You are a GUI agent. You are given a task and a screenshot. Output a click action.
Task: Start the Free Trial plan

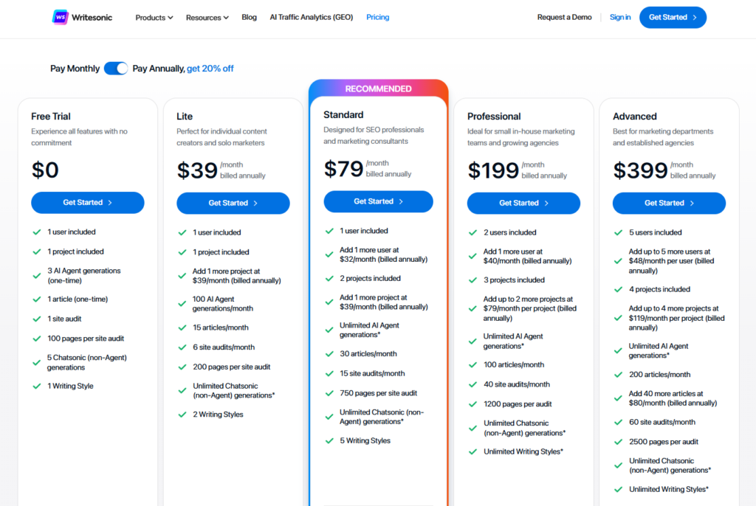[88, 203]
